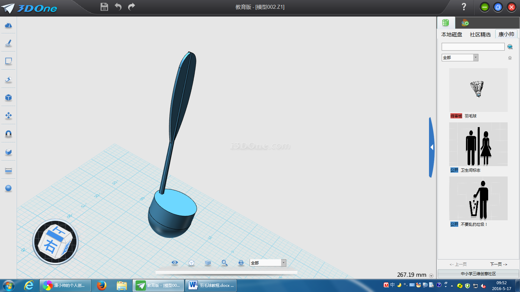Click the 3D print icon in bottom toolbar
The height and width of the screenshot is (292, 520).
point(241,263)
